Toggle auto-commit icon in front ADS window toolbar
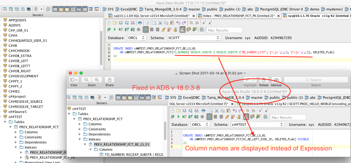 [x=209, y=117]
